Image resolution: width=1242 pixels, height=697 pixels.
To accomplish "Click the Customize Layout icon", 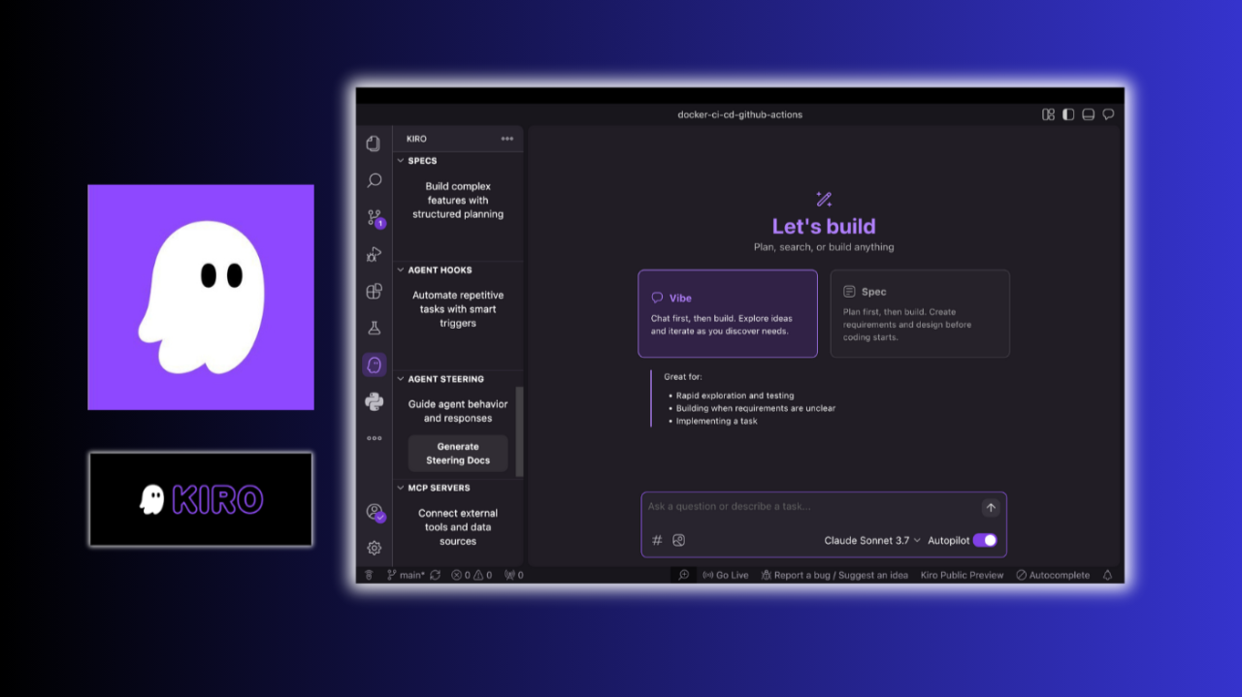I will coord(1048,114).
